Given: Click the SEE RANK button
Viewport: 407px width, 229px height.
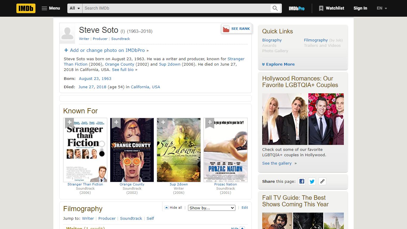Looking at the screenshot, I should click(x=237, y=29).
